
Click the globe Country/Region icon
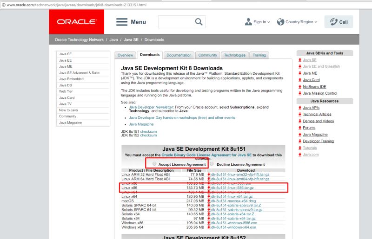[x=280, y=22]
